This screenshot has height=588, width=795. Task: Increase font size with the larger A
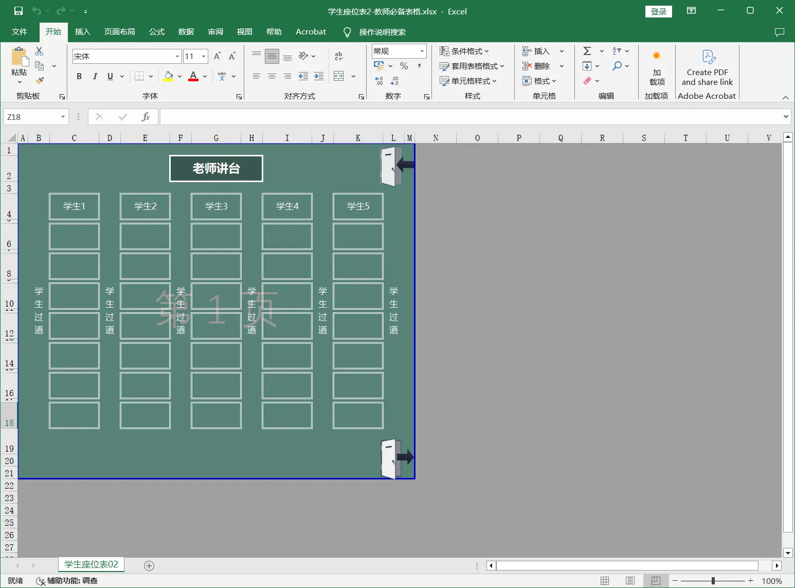217,56
